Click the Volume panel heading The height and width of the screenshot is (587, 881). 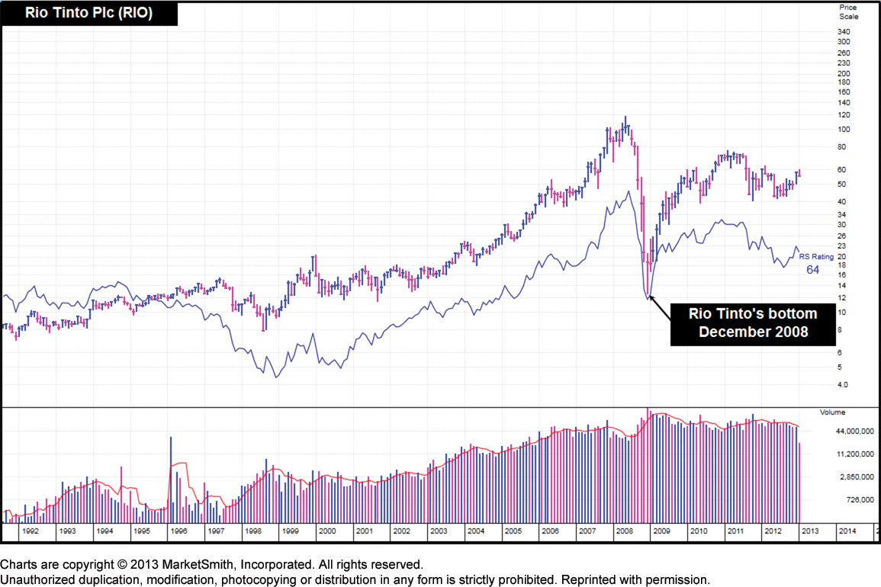[x=832, y=412]
